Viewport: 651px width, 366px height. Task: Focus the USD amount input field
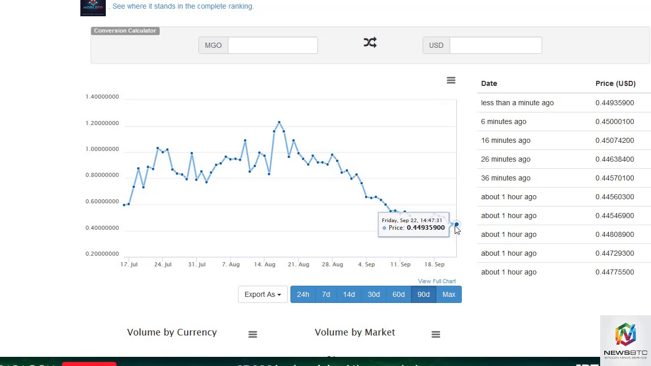[x=496, y=45]
